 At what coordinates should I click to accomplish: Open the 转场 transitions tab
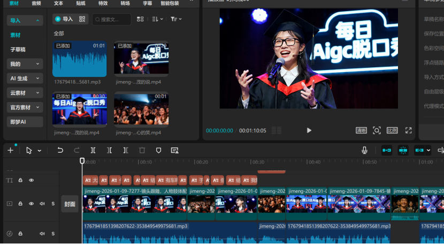pos(125,3)
